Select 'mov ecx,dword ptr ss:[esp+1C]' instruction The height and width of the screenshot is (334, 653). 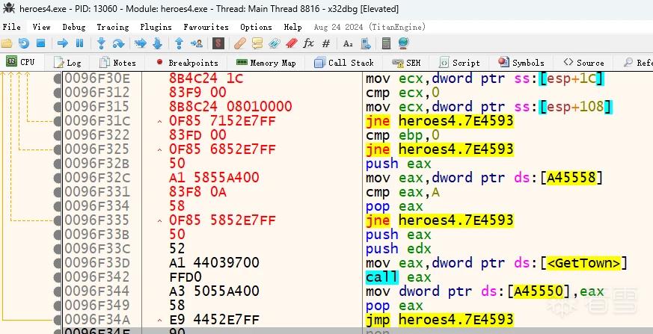pos(485,78)
